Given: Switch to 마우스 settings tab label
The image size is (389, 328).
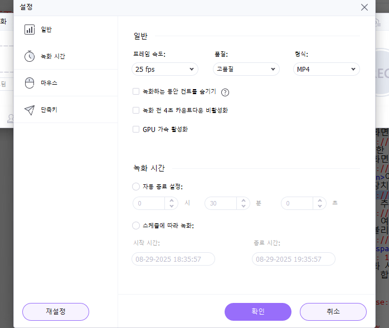Looking at the screenshot, I should 49,83.
